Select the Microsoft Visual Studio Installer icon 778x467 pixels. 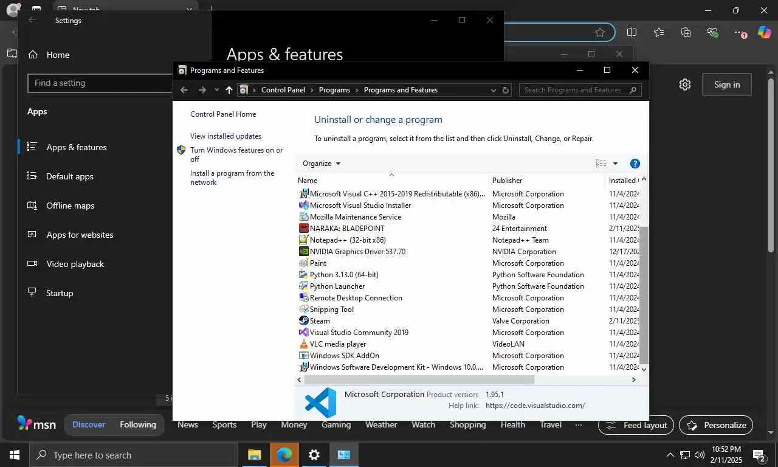click(x=304, y=206)
